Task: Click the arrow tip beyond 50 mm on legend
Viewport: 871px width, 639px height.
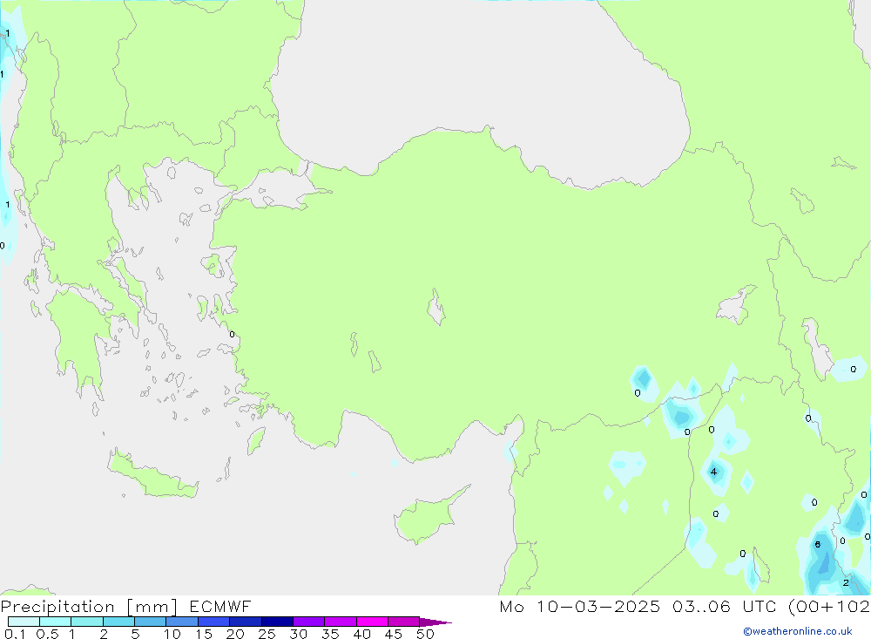Action: coord(435,622)
